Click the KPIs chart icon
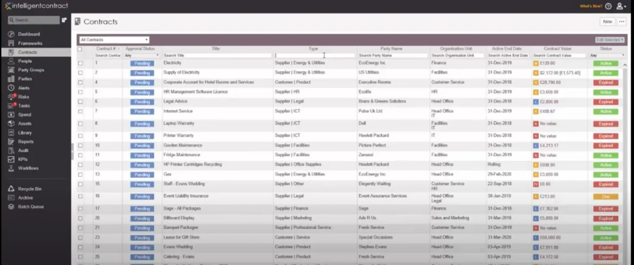This screenshot has width=634, height=265. 12,159
